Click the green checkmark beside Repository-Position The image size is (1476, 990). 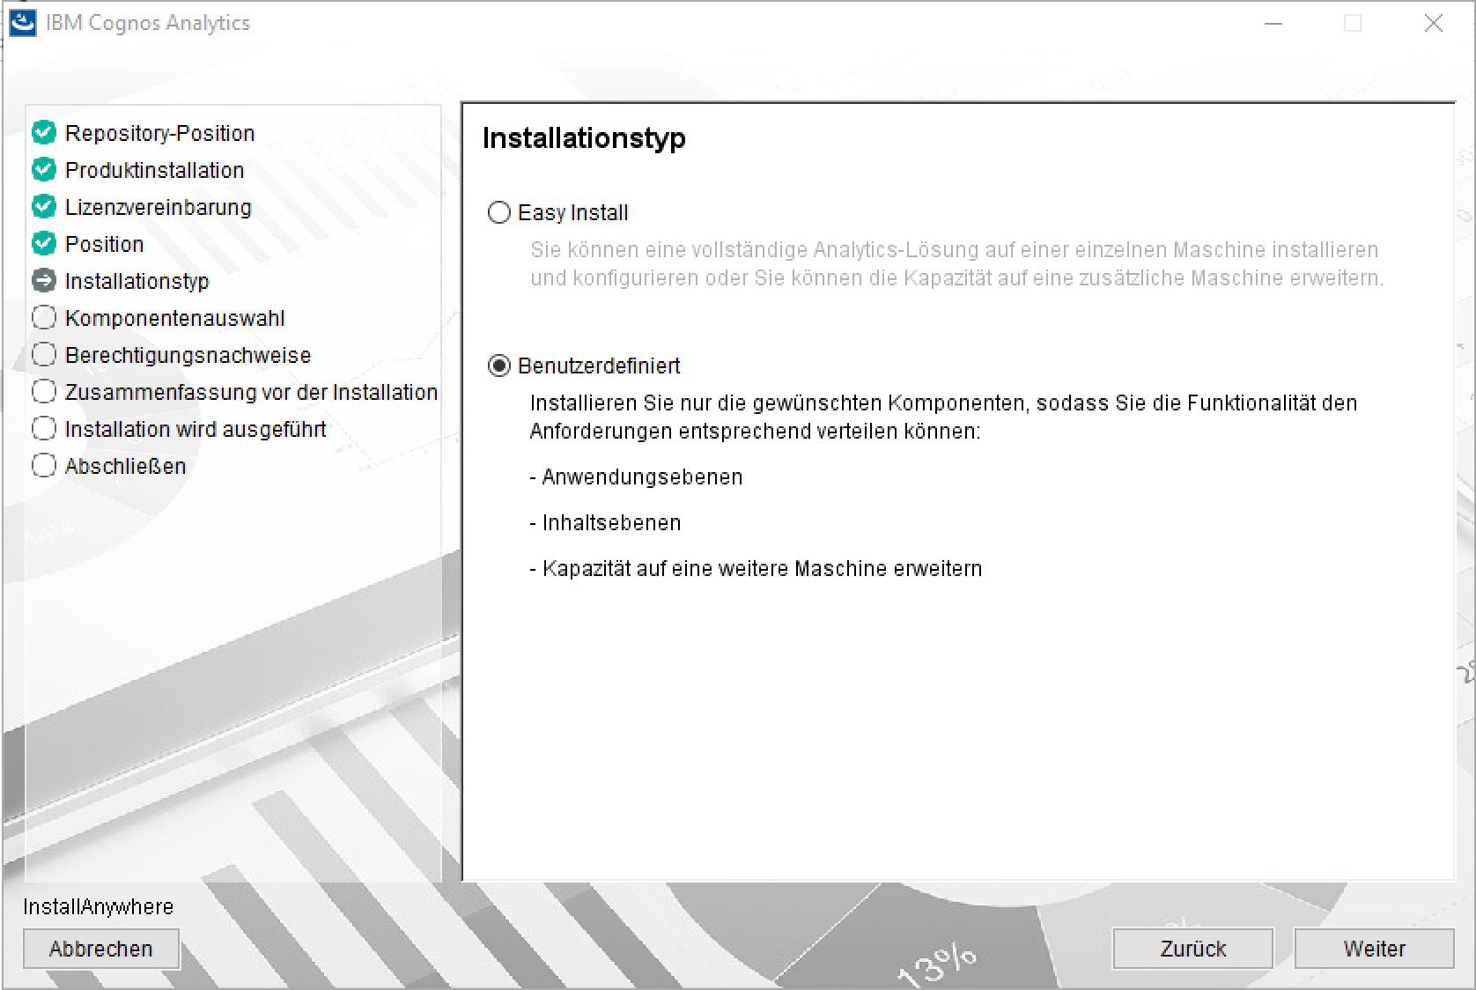(44, 133)
